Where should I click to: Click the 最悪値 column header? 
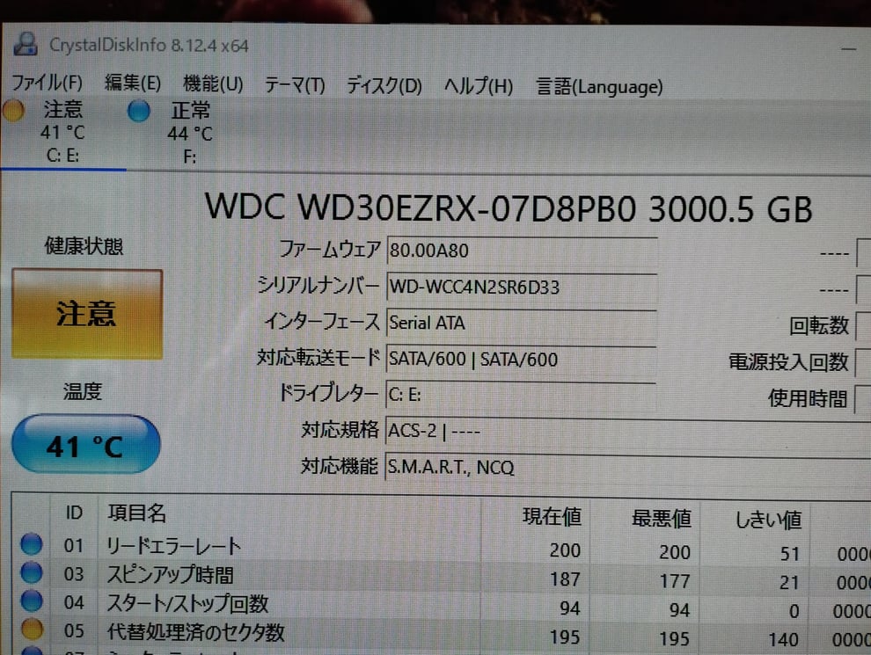coord(661,519)
